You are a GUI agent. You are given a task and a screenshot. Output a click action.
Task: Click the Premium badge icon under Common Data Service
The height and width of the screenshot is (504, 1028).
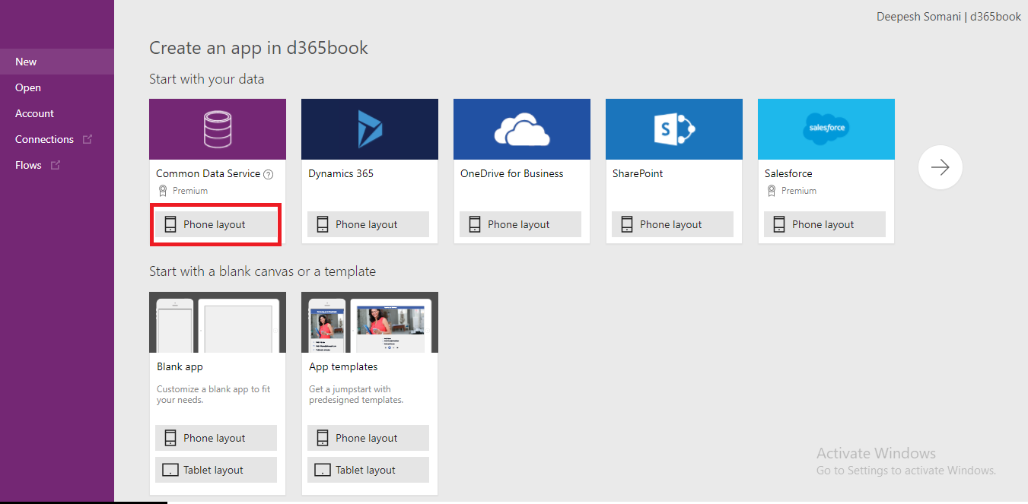(162, 191)
